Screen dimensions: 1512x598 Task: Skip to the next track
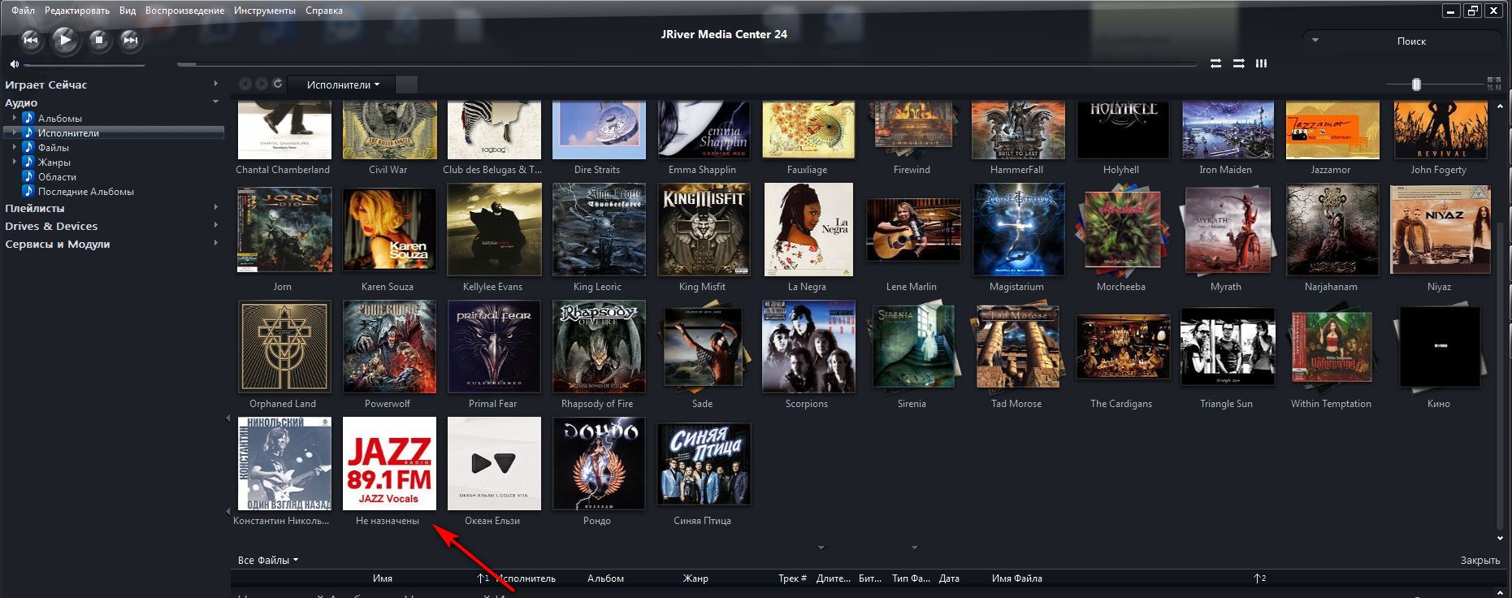pos(130,40)
